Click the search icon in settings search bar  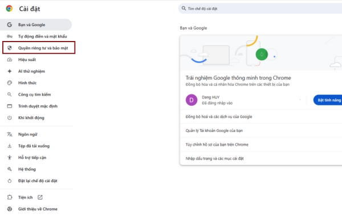pyautogui.click(x=184, y=9)
